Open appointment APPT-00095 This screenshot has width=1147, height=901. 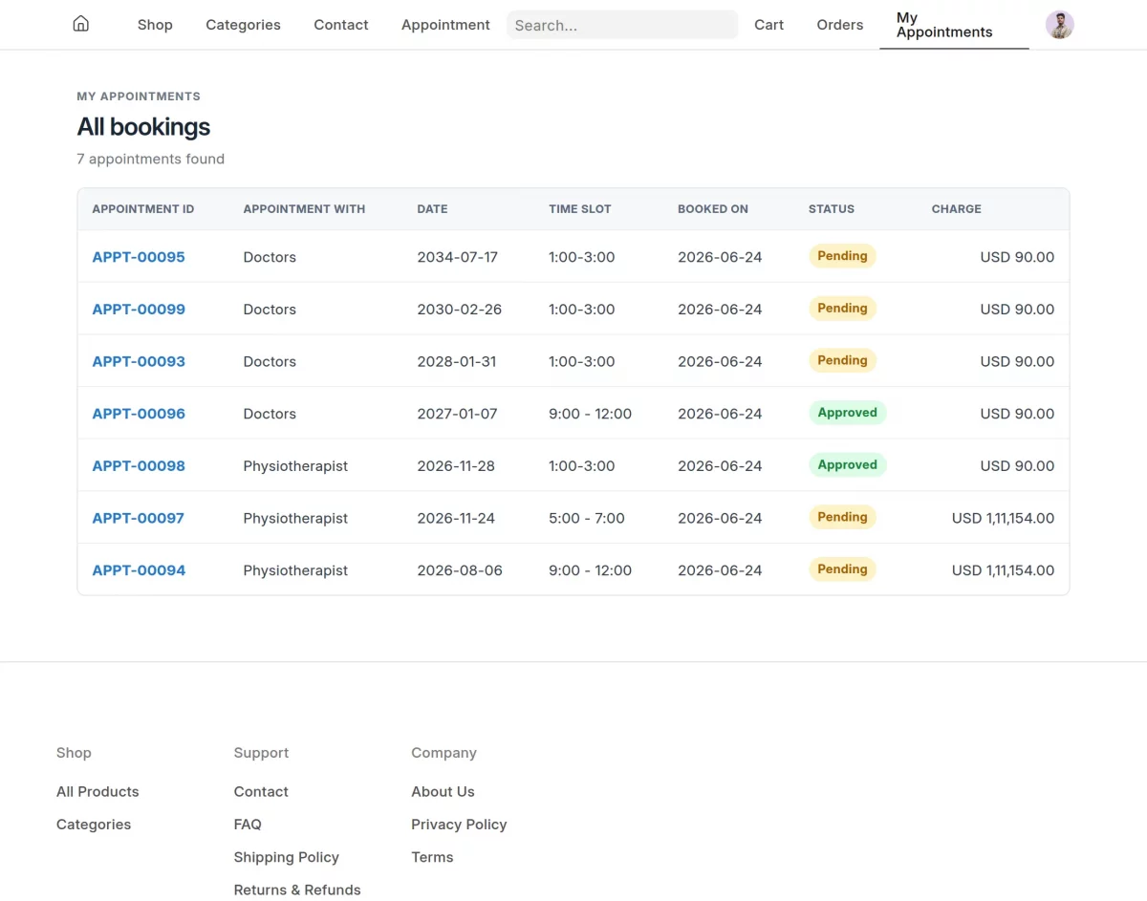pos(139,257)
